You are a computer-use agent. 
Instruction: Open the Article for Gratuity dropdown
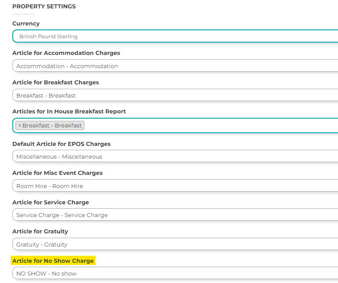pyautogui.click(x=175, y=244)
